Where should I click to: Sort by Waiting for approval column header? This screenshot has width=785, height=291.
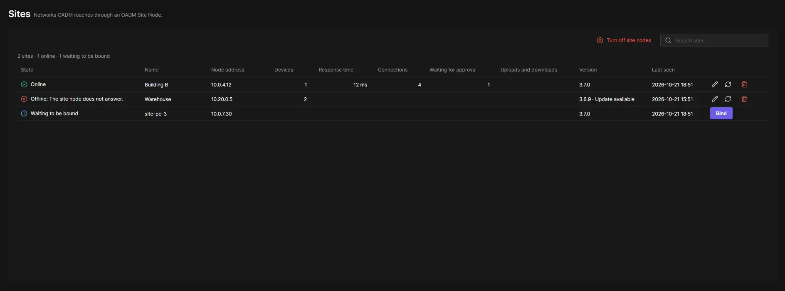pyautogui.click(x=453, y=70)
